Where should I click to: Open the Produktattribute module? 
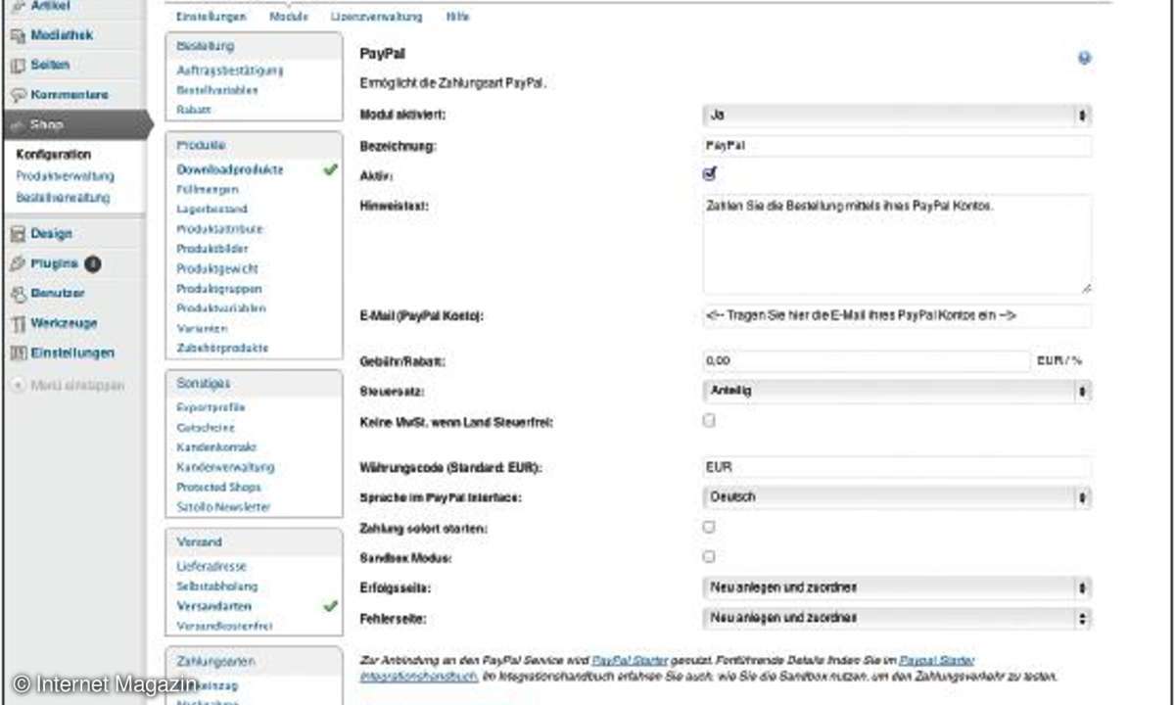pyautogui.click(x=220, y=229)
